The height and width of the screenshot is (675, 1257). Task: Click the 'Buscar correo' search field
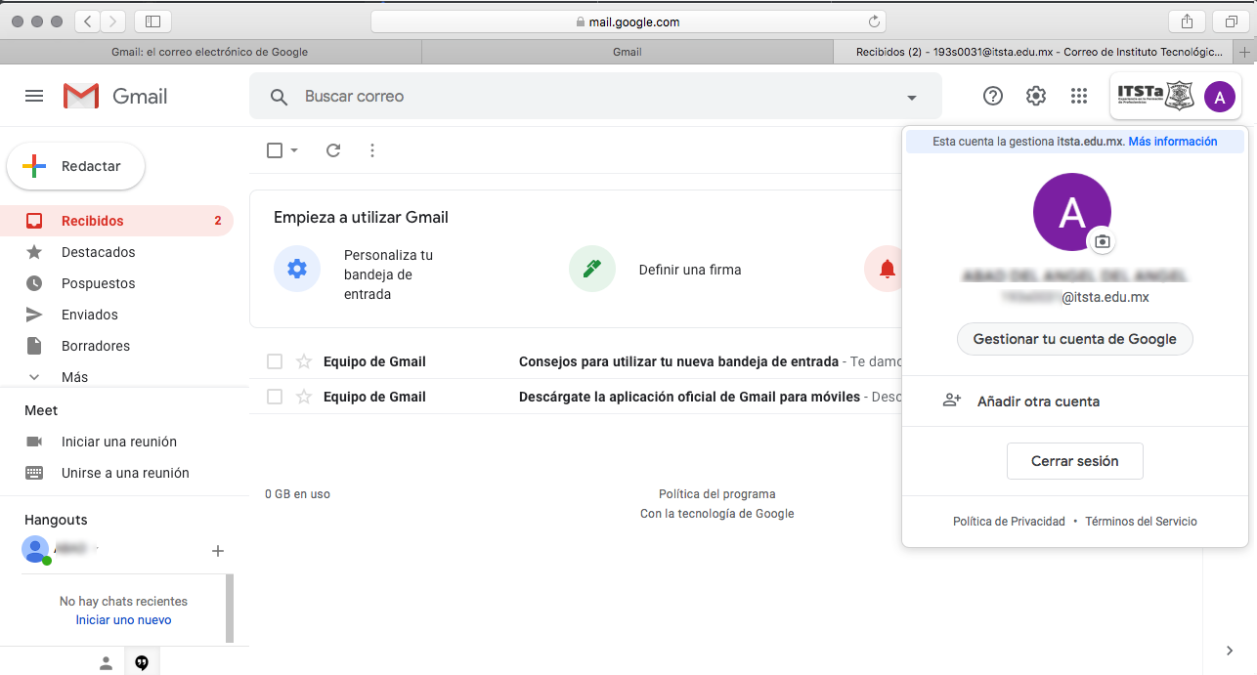coord(596,97)
